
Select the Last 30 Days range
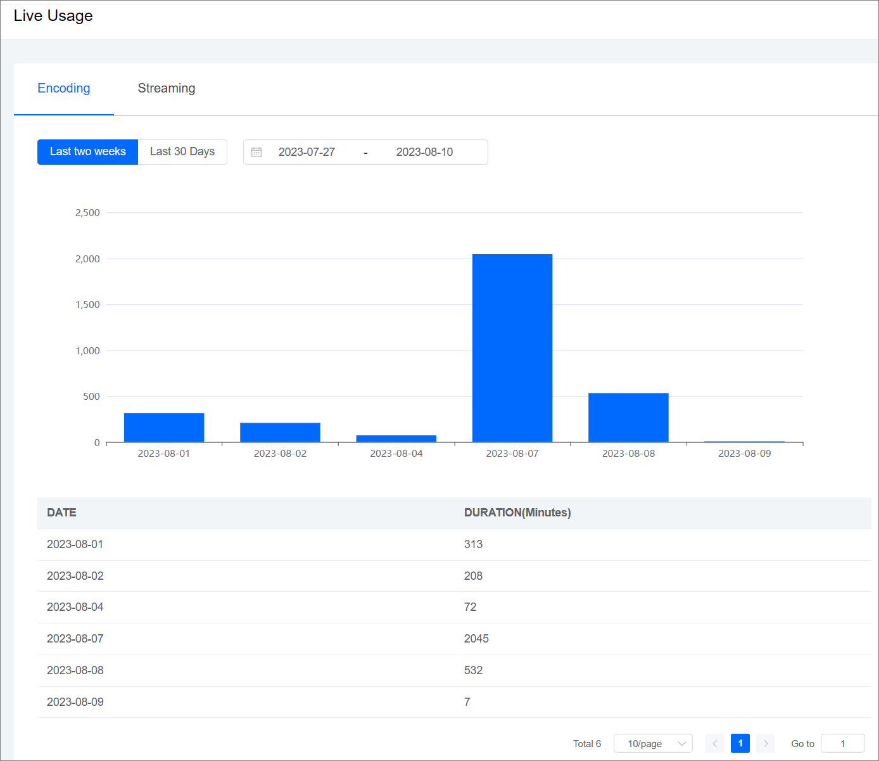(182, 152)
